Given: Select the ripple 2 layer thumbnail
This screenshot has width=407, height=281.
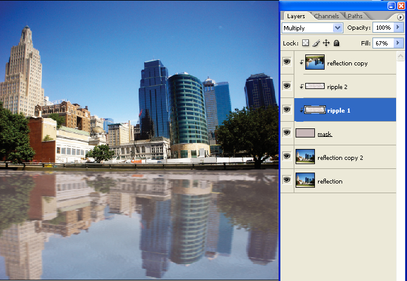Looking at the screenshot, I should (x=315, y=86).
